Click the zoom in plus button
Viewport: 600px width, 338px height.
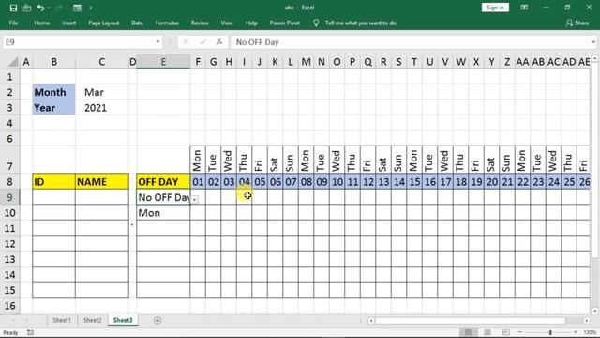[x=576, y=332]
